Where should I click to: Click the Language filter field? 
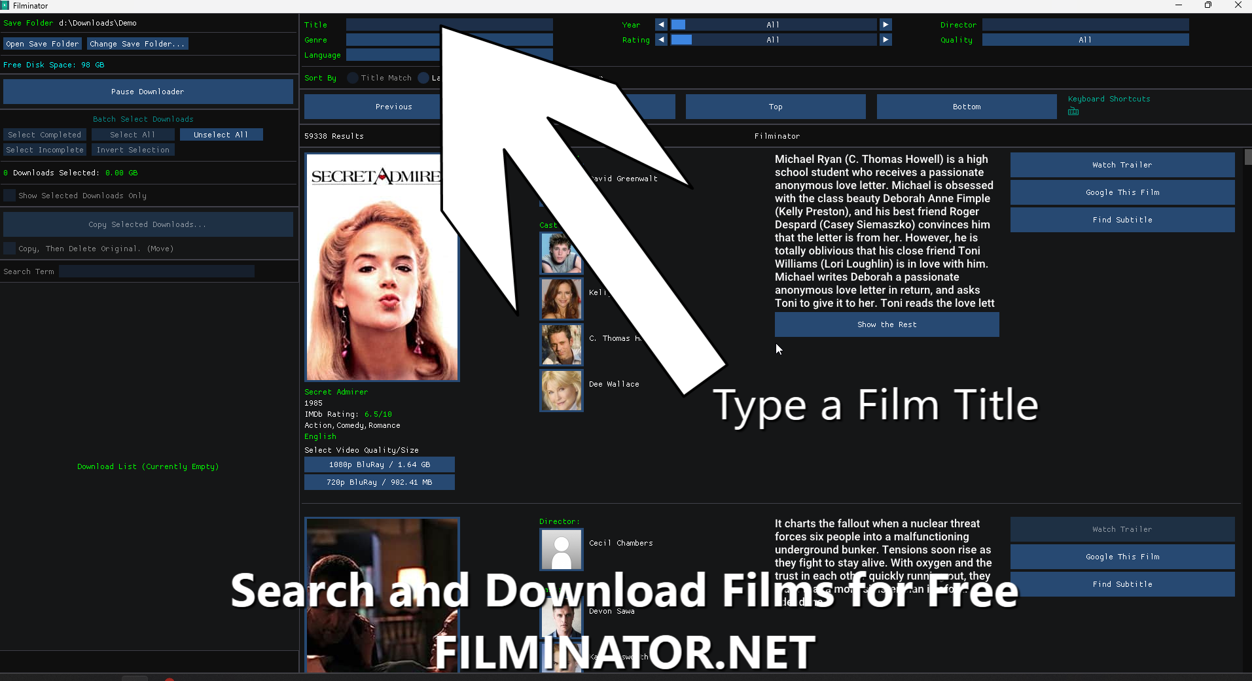(449, 55)
